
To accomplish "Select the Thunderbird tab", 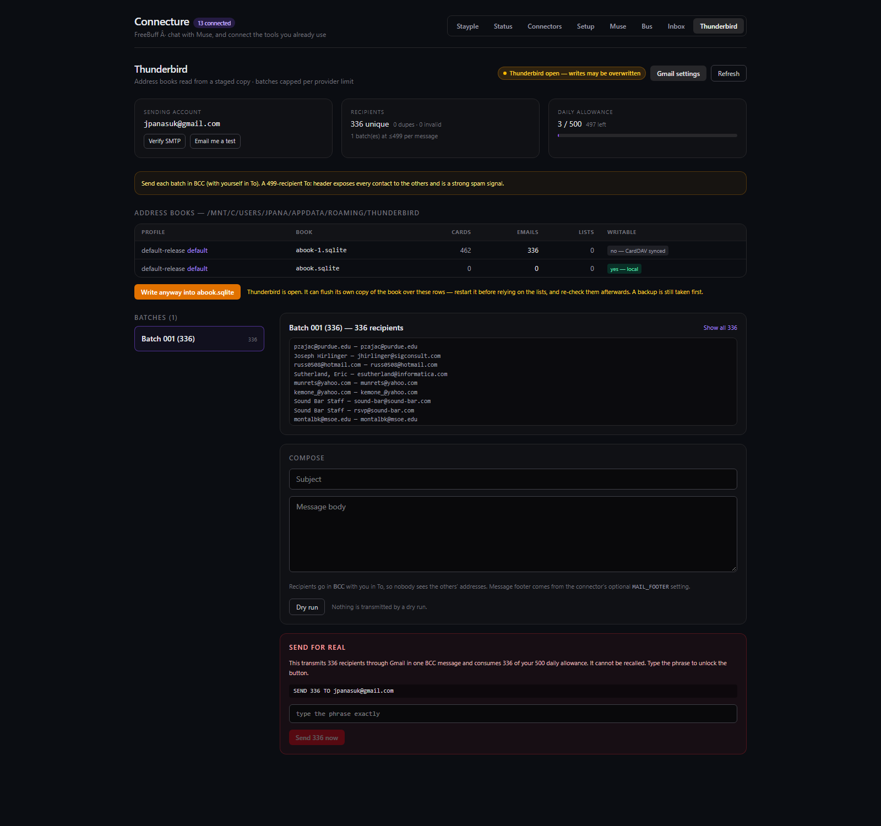I will (719, 26).
